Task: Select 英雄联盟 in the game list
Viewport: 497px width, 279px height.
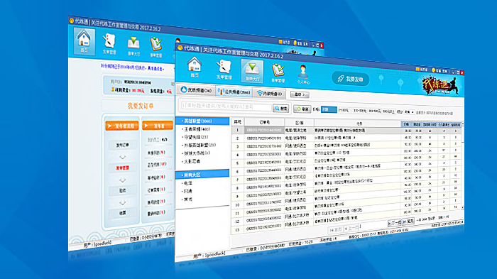Action: pos(202,121)
